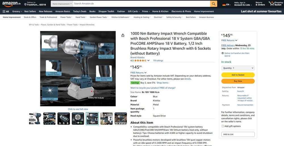
Task: Open the Power Tools submenu
Action: click(66, 17)
